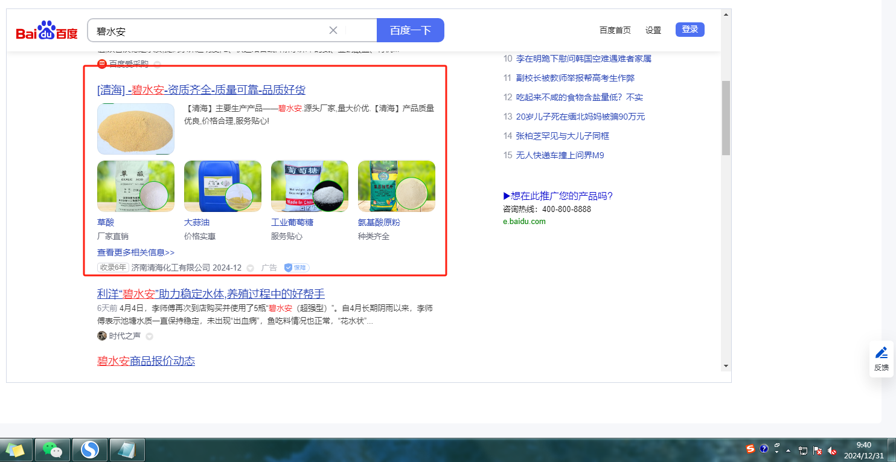896x462 pixels.
Task: Open result 利洋"碧水安"助力稳定水体 article
Action: (x=211, y=294)
